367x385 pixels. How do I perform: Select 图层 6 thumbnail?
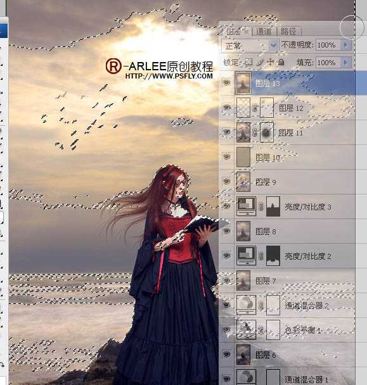tap(243, 355)
